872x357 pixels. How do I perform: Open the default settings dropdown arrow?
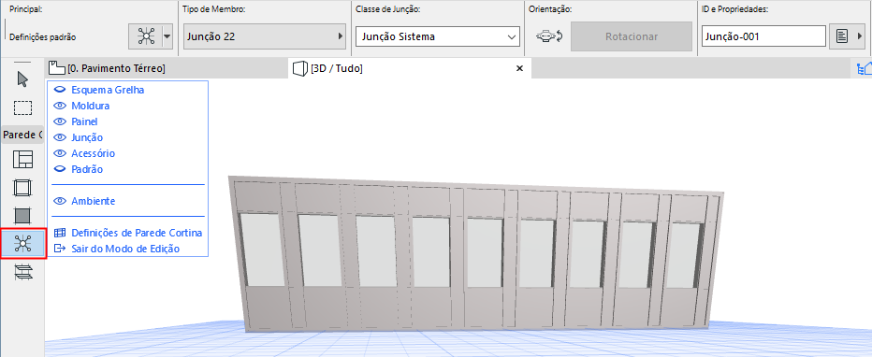click(x=167, y=37)
